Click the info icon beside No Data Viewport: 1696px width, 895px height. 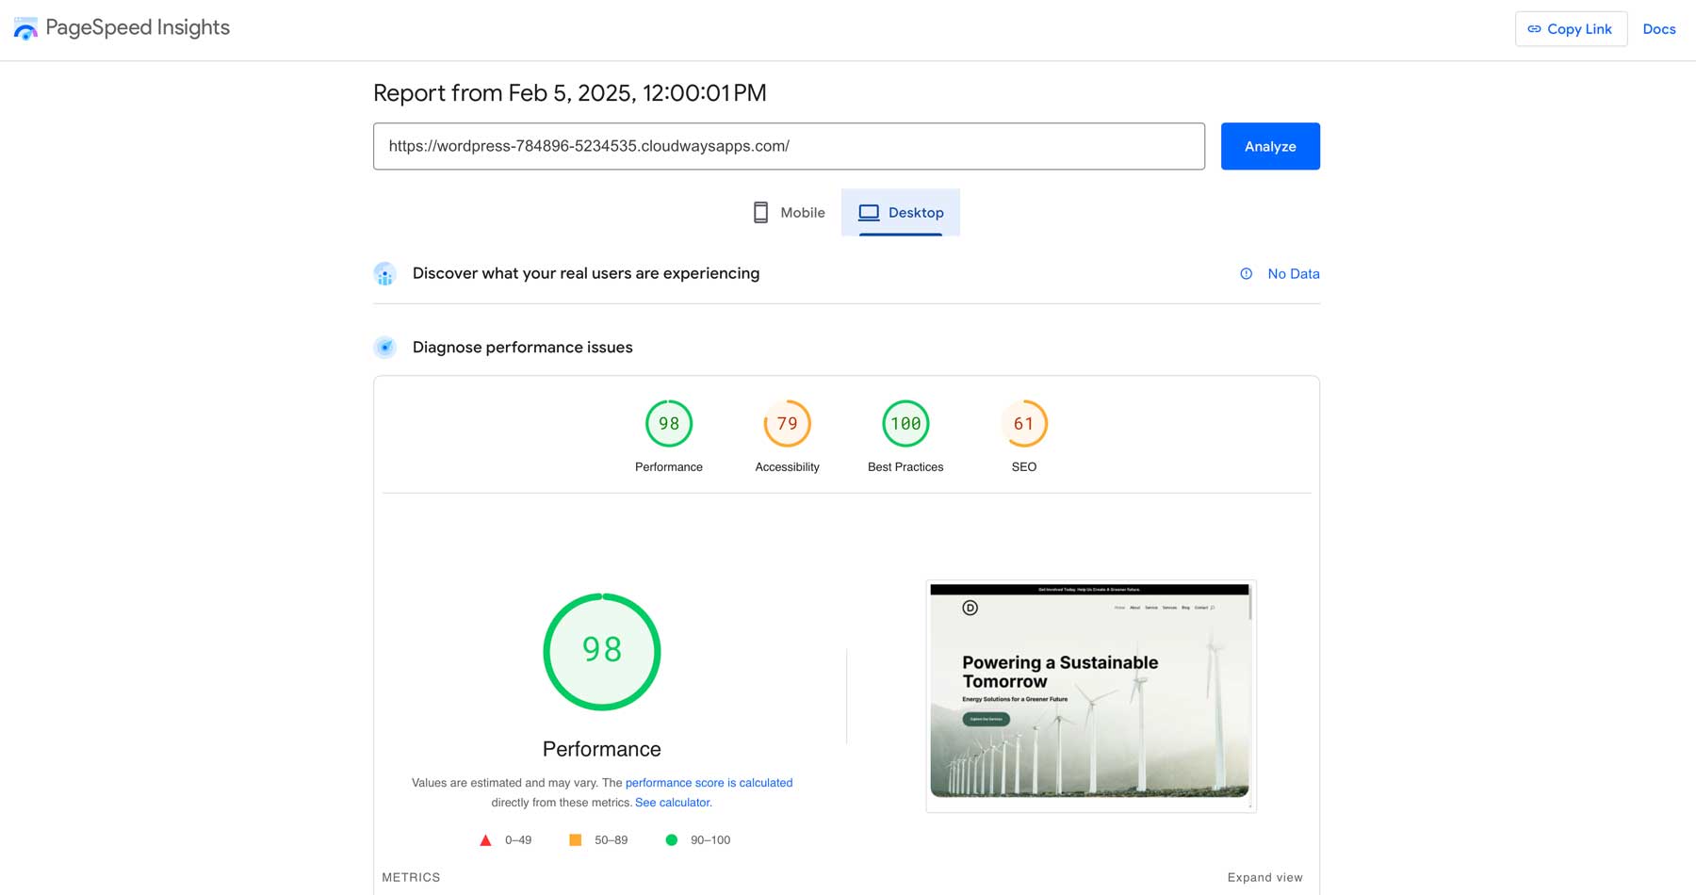point(1246,273)
